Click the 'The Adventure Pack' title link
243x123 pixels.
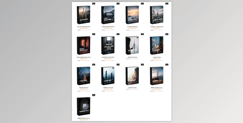tap(84, 27)
